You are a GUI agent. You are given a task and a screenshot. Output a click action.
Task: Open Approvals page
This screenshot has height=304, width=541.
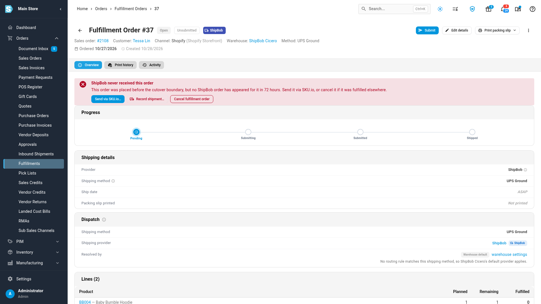coord(34,144)
